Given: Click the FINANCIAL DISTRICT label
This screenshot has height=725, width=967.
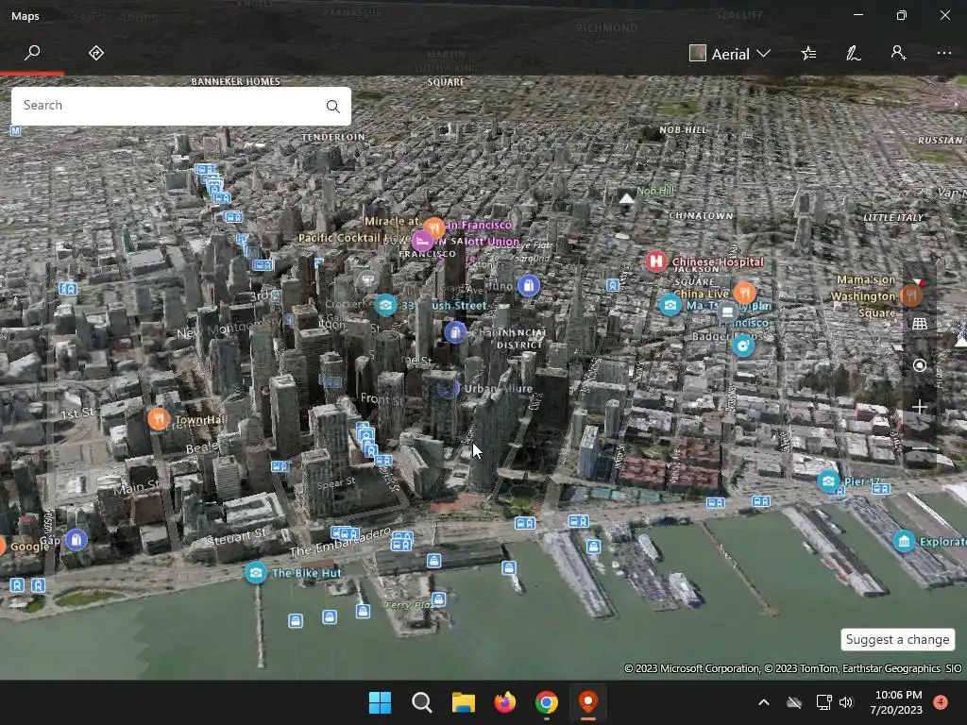Looking at the screenshot, I should pos(520,339).
